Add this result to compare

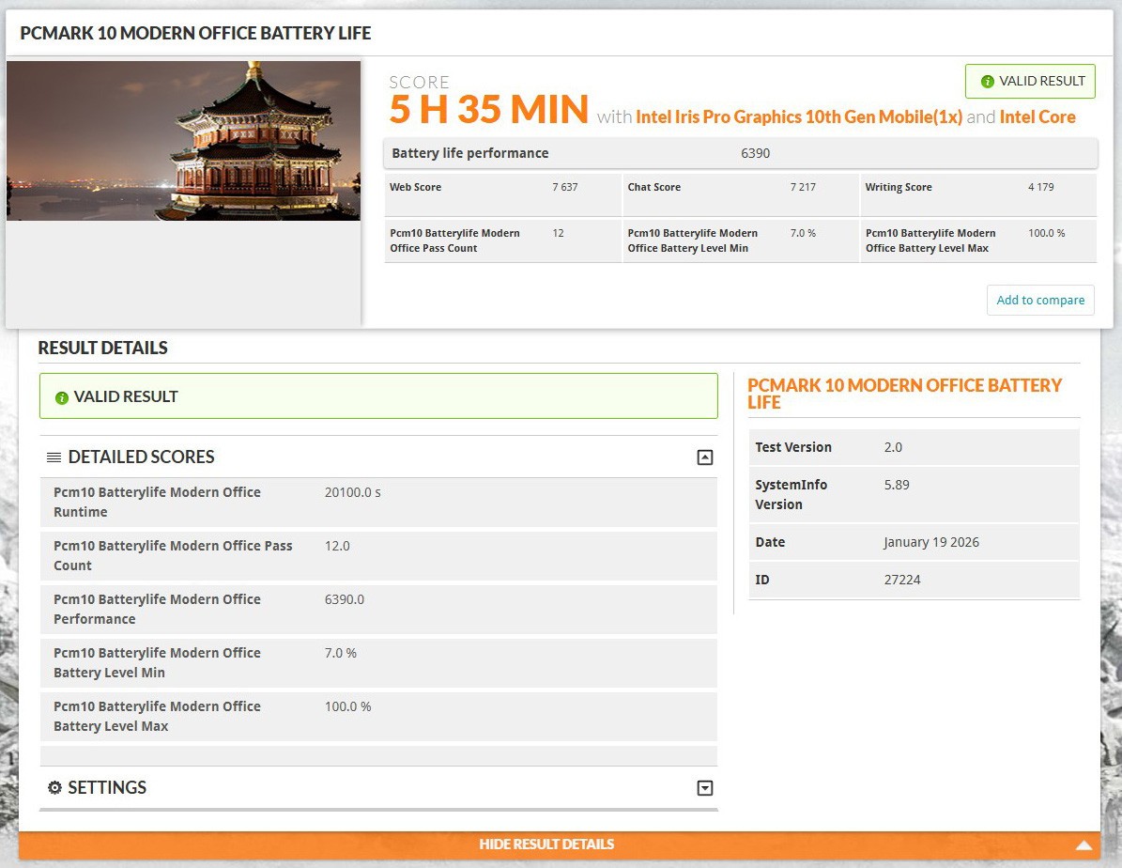[1040, 300]
